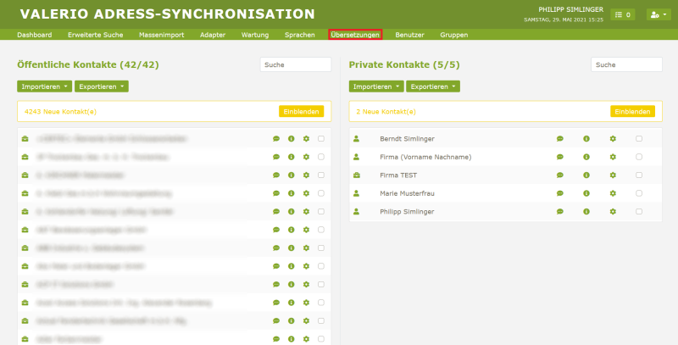Click the 4243 Neue Kontakt(e) notice

60,112
